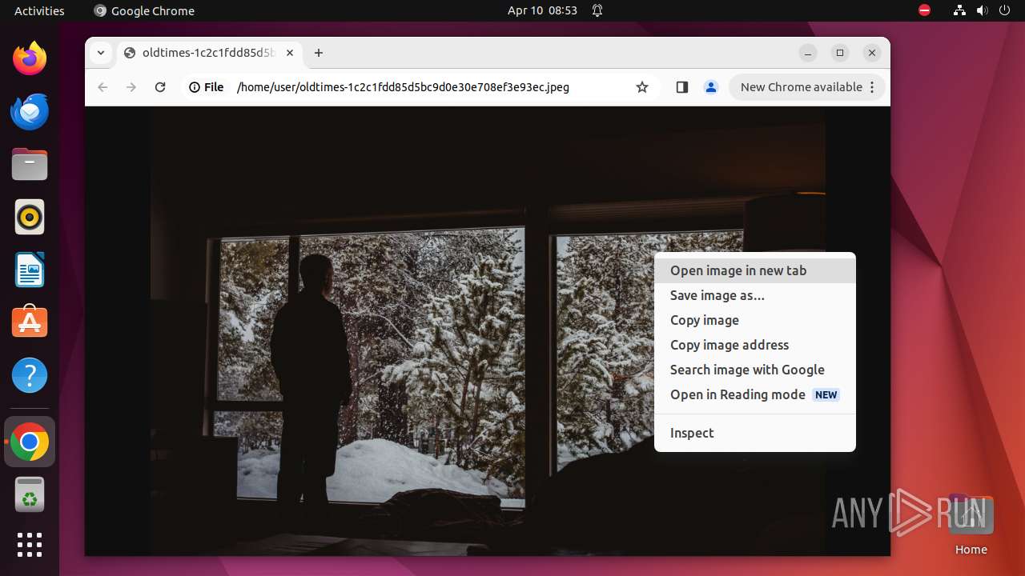Open New Chrome available menu
Viewport: 1025px width, 576px height.
tap(807, 87)
